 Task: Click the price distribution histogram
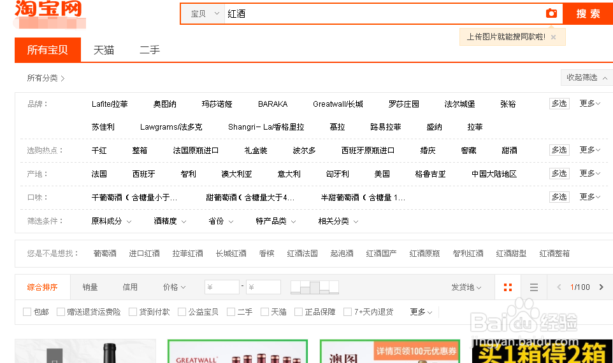pos(315,287)
